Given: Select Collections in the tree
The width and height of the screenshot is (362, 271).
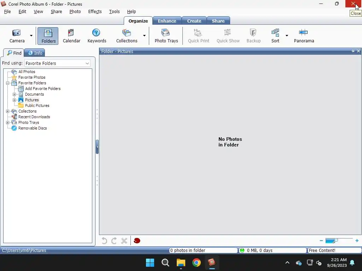Looking at the screenshot, I should coord(28,111).
